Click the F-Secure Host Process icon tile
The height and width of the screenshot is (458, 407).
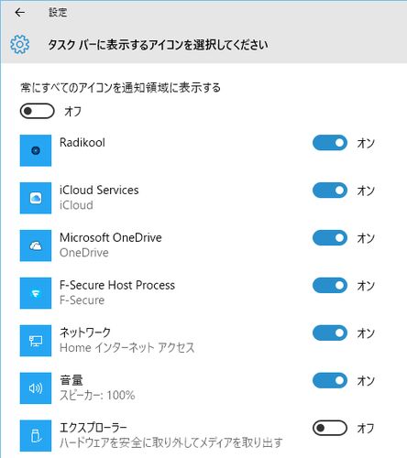point(36,293)
